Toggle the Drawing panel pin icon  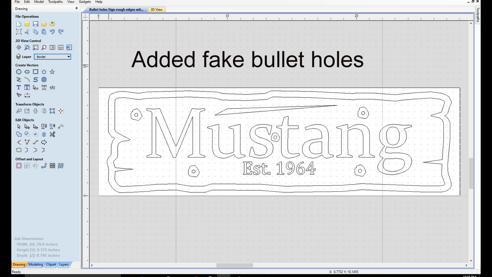(x=76, y=8)
